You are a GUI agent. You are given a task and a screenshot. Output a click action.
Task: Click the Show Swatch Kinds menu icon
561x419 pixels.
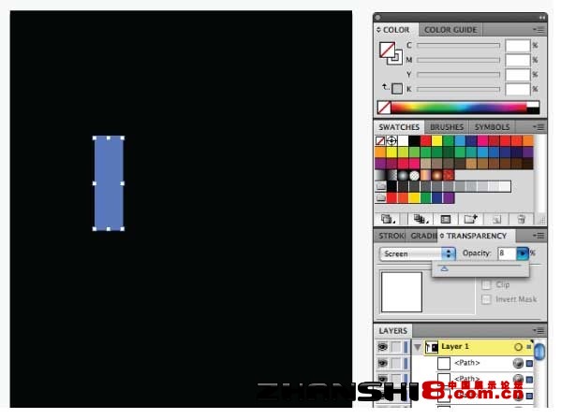(420, 219)
